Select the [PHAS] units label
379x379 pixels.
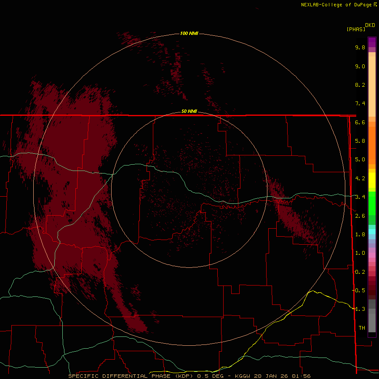(x=356, y=29)
